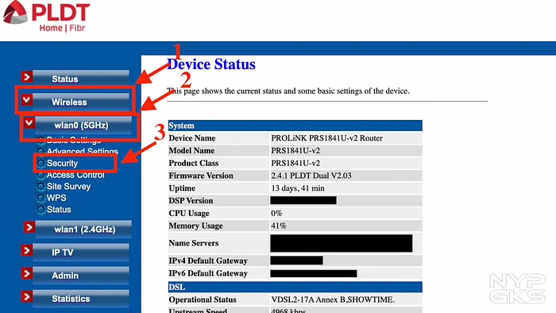The height and width of the screenshot is (313, 556).
Task: Click the gear icon beside Access Control
Action: coord(41,175)
